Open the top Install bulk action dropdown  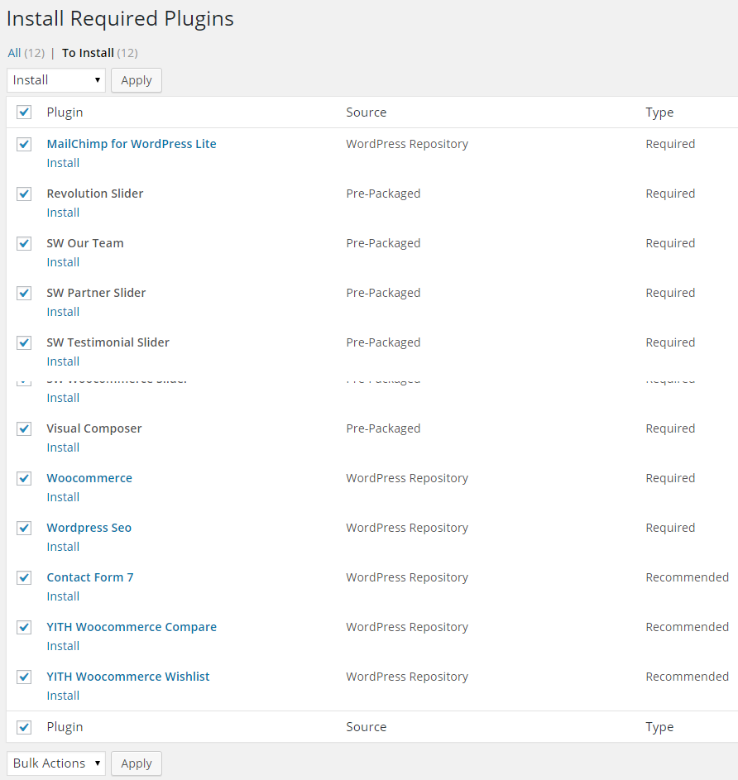pos(56,80)
